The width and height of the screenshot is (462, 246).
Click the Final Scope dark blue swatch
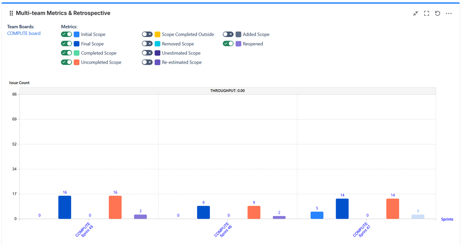pyautogui.click(x=77, y=44)
